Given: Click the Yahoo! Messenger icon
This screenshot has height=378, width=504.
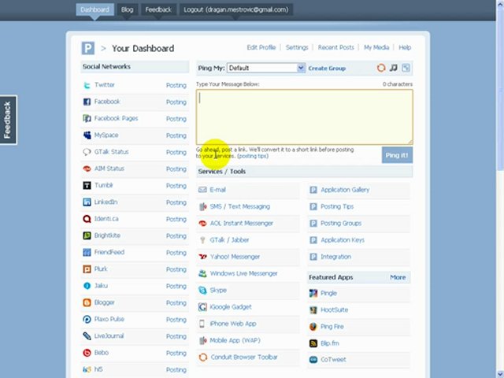Looking at the screenshot, I should coord(202,257).
